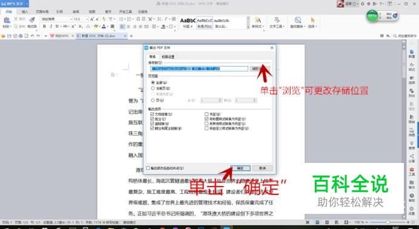Select the 当前页 (Current page) radio button
Screen dimensions: 419x229
(153, 88)
